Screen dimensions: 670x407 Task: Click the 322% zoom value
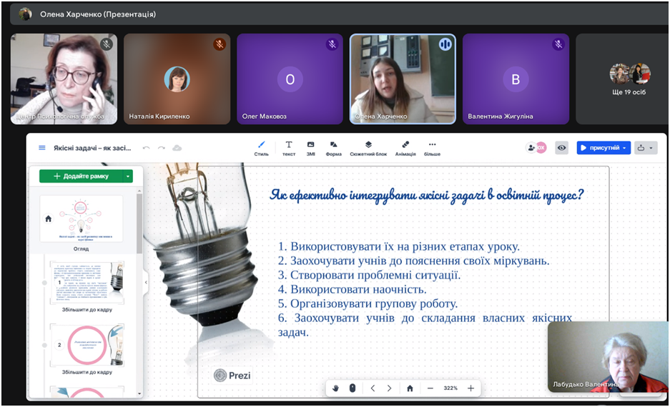point(450,388)
